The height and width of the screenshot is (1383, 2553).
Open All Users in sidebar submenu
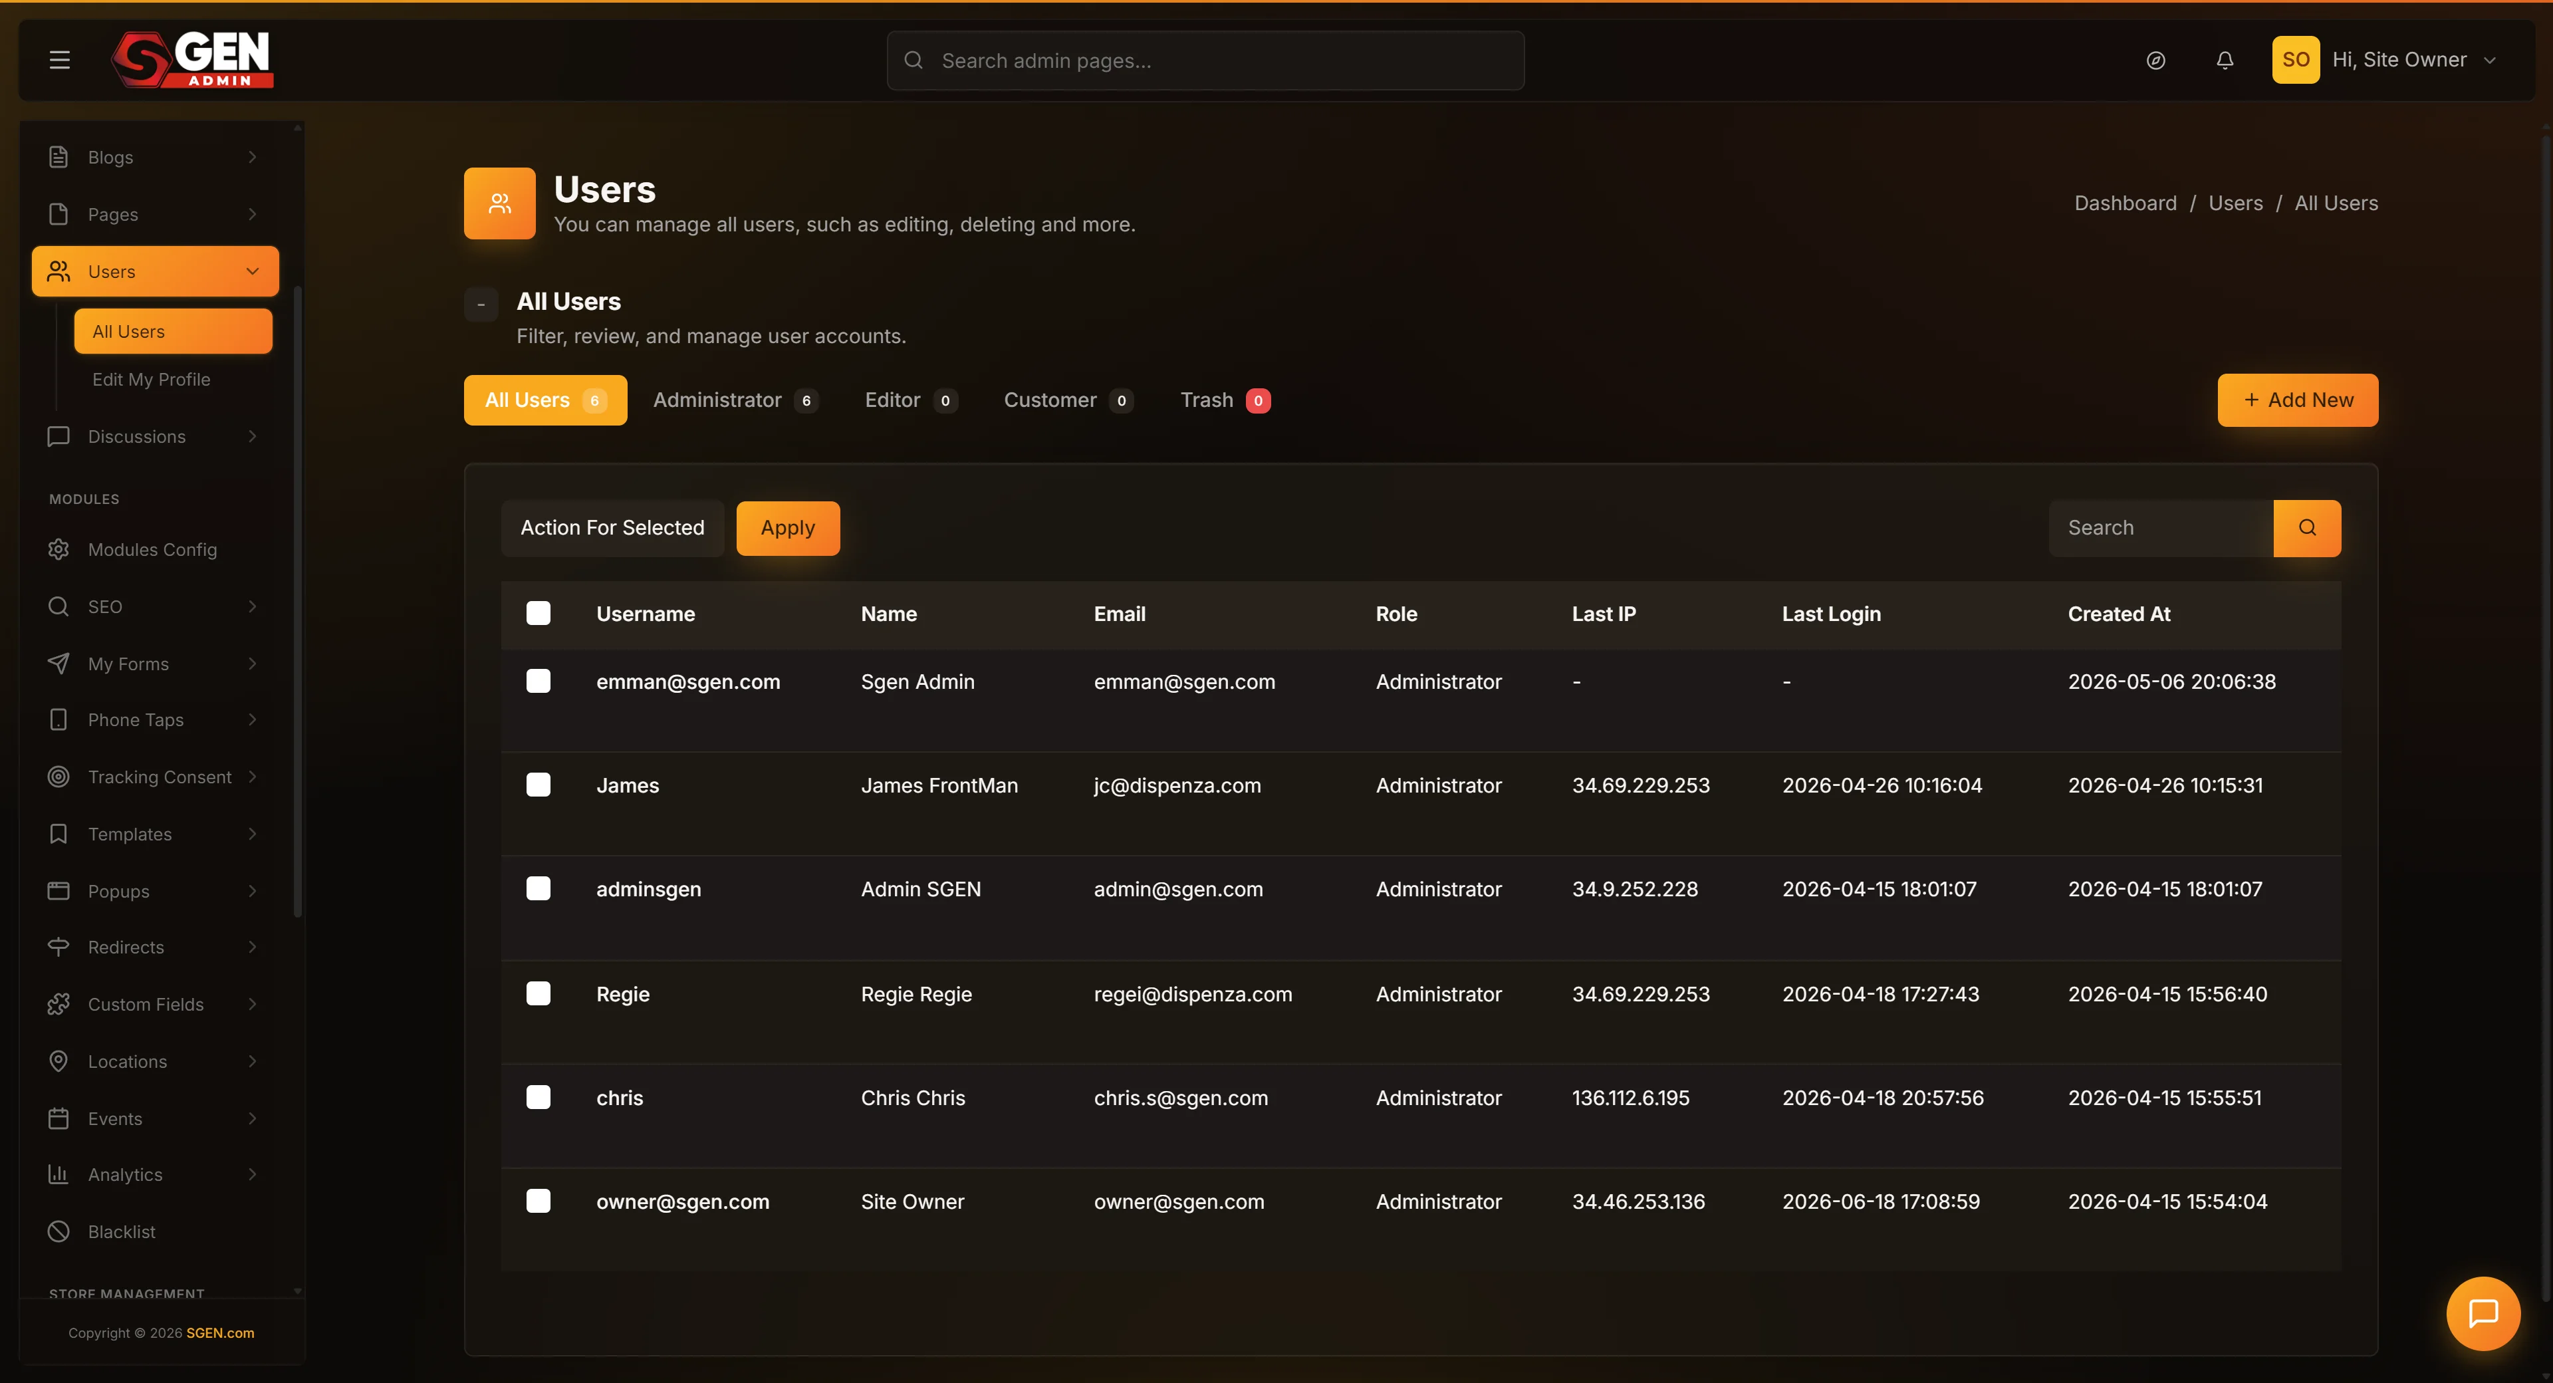[174, 331]
